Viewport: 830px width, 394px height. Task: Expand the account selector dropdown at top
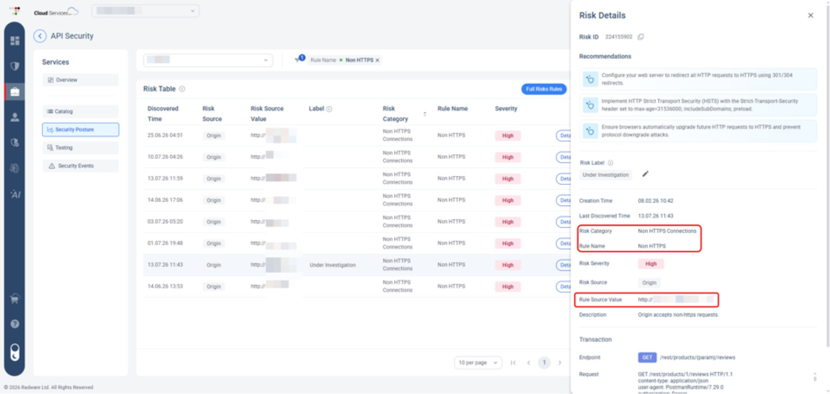145,11
